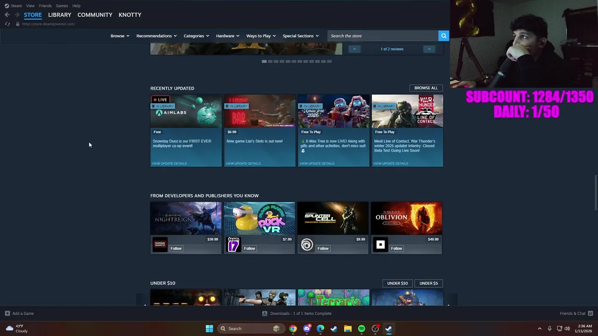View update details for Liar's Bar
The height and width of the screenshot is (336, 598).
click(243, 163)
